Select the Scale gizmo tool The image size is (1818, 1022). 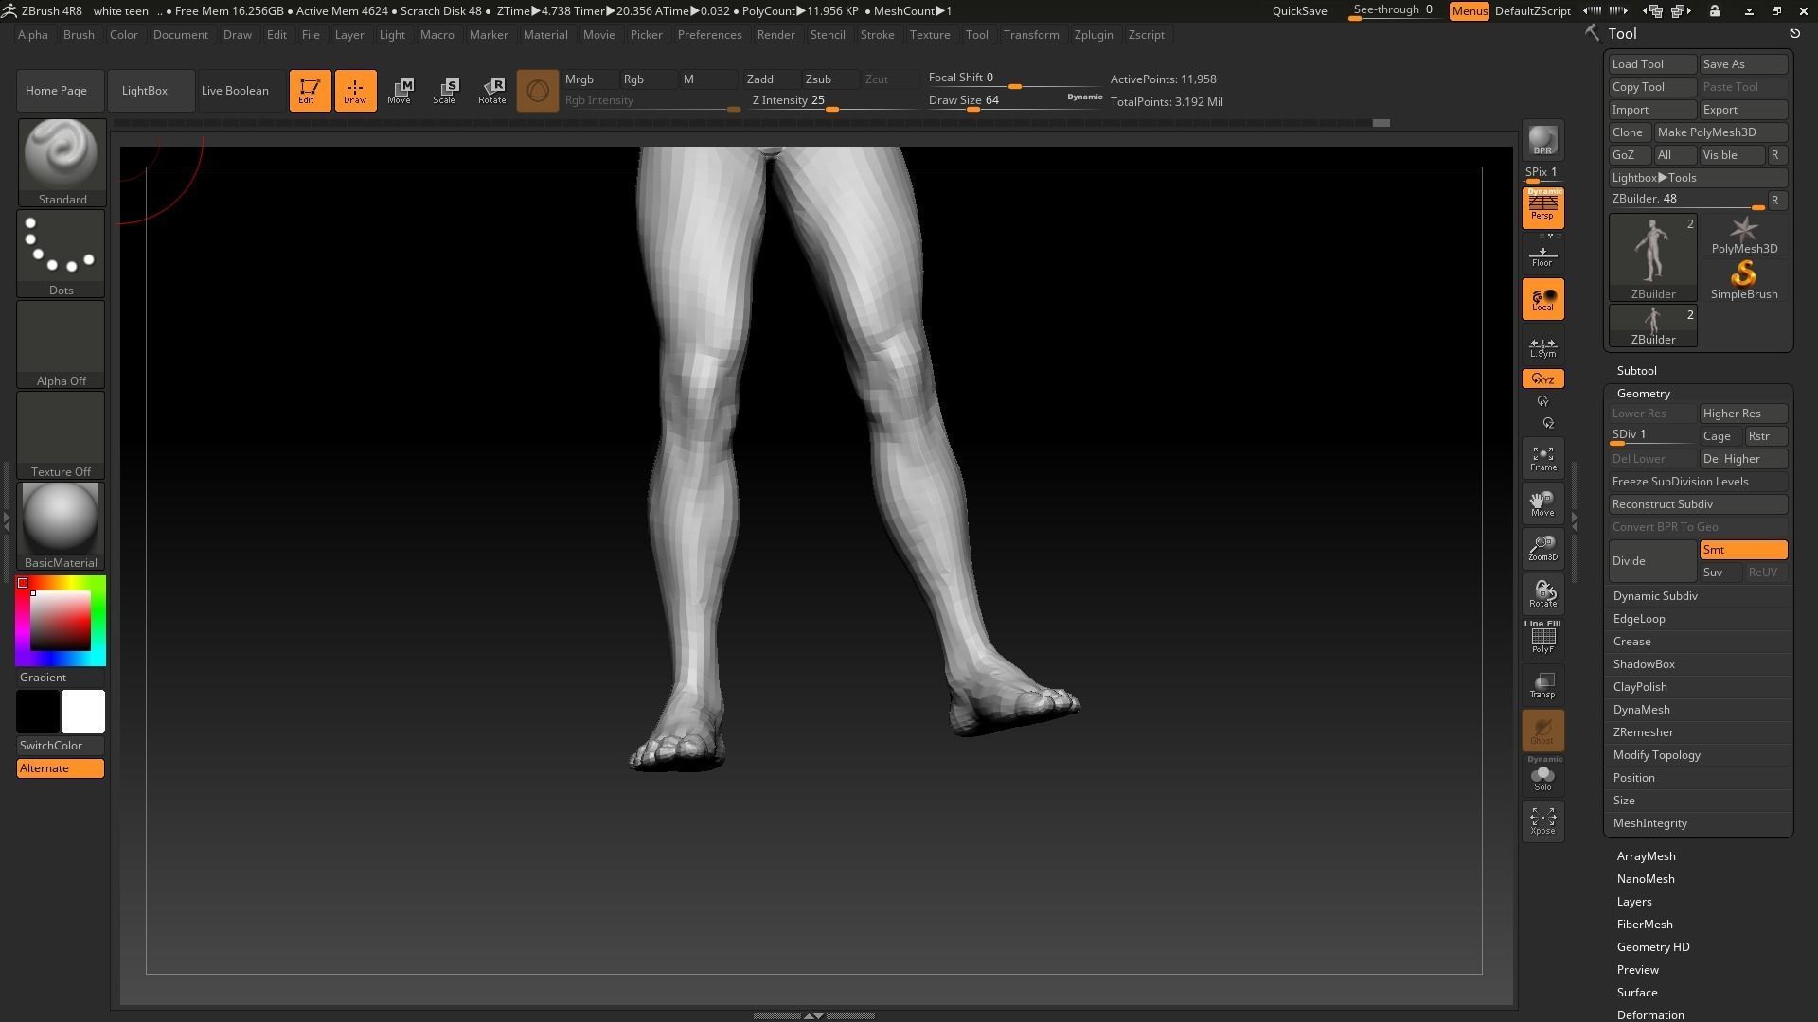[x=445, y=91]
